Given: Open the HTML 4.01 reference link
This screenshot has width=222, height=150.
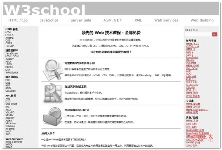Looking at the screenshot, I should pos(192,44).
